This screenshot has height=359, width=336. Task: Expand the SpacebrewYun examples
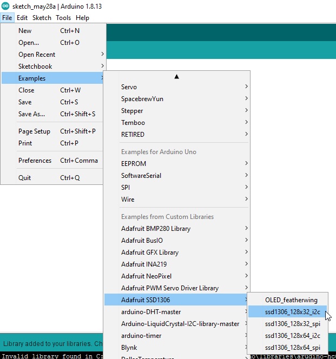(x=177, y=99)
